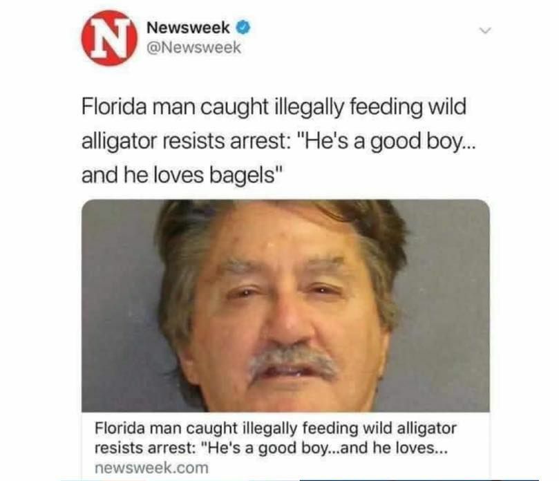Click the @Newsweek handle
Image resolution: width=559 pixels, height=481 pixels.
coord(194,48)
